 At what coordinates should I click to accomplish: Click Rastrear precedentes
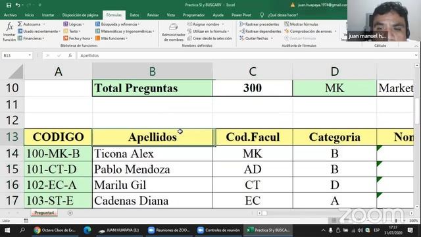point(259,24)
